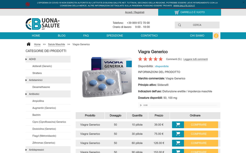Click Home breadcrumb link

coord(37,44)
